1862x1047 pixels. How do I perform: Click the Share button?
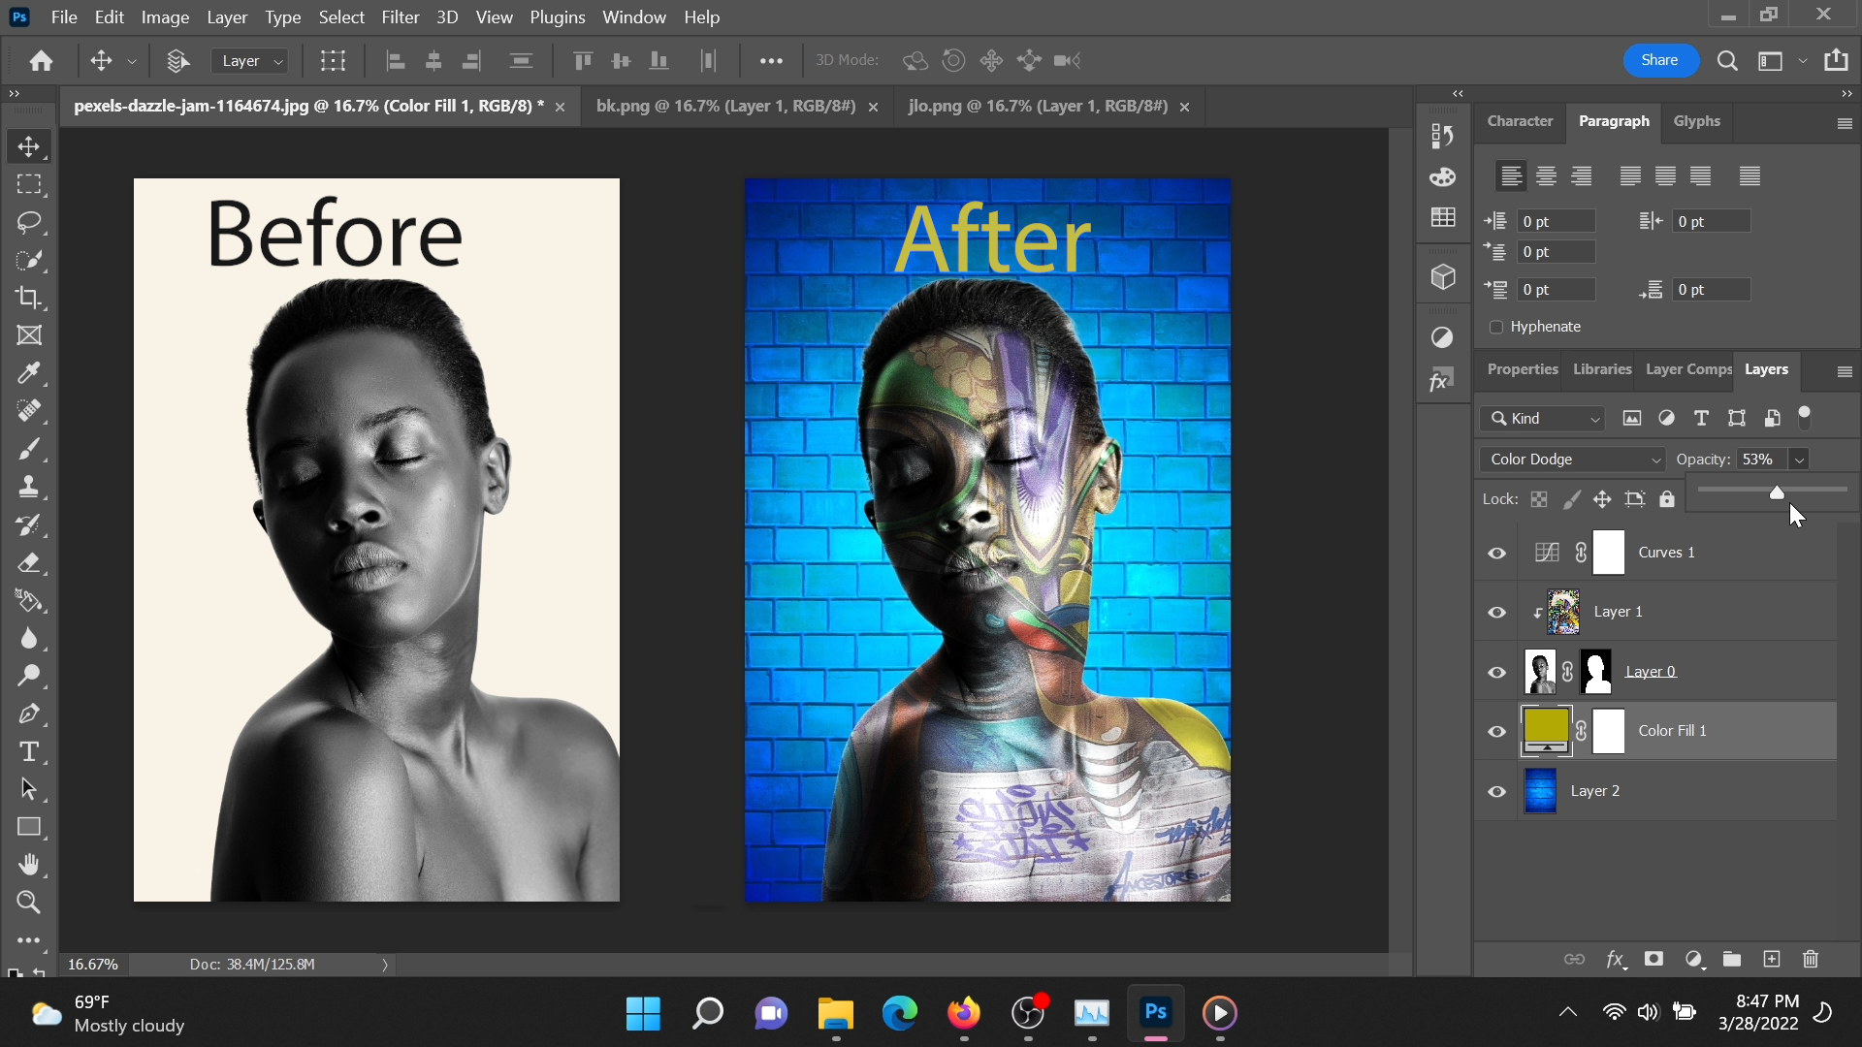(1660, 59)
